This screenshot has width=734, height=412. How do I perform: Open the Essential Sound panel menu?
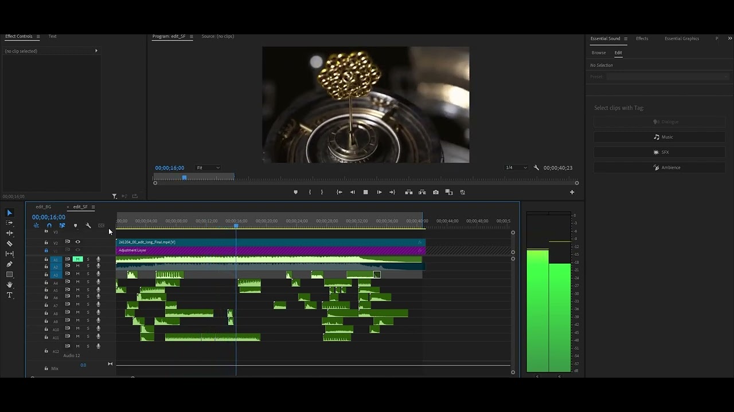point(625,39)
